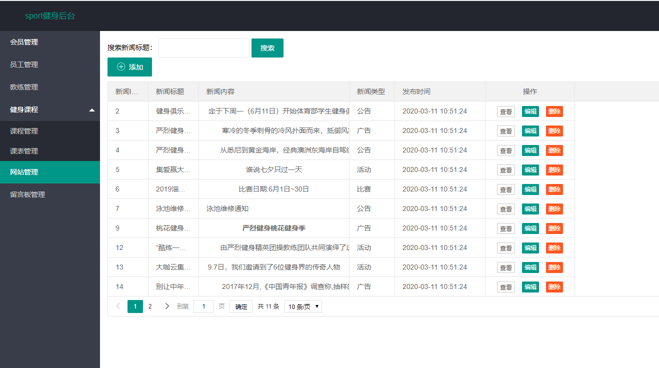Select 课程管理 submenu item
Viewport: 659px width, 368px height.
(50, 131)
